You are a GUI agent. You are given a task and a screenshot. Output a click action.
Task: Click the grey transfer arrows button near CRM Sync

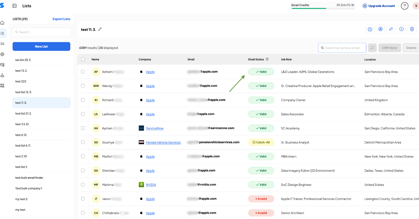pyautogui.click(x=372, y=48)
